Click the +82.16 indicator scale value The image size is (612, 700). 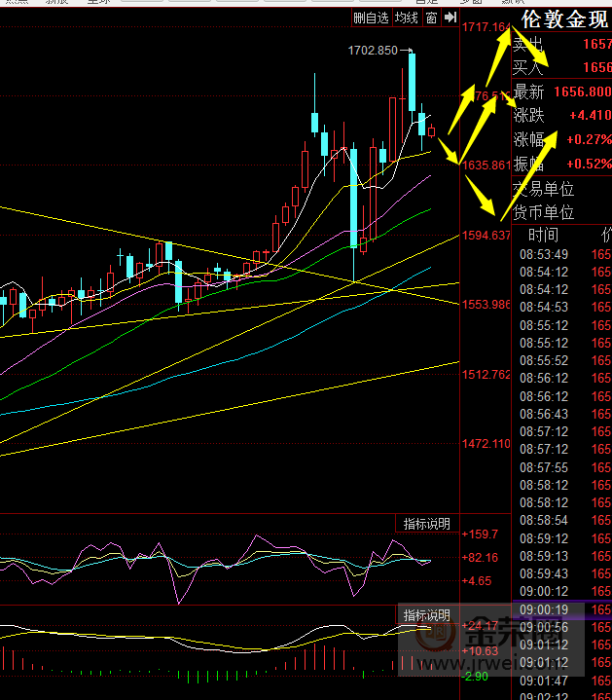click(480, 557)
